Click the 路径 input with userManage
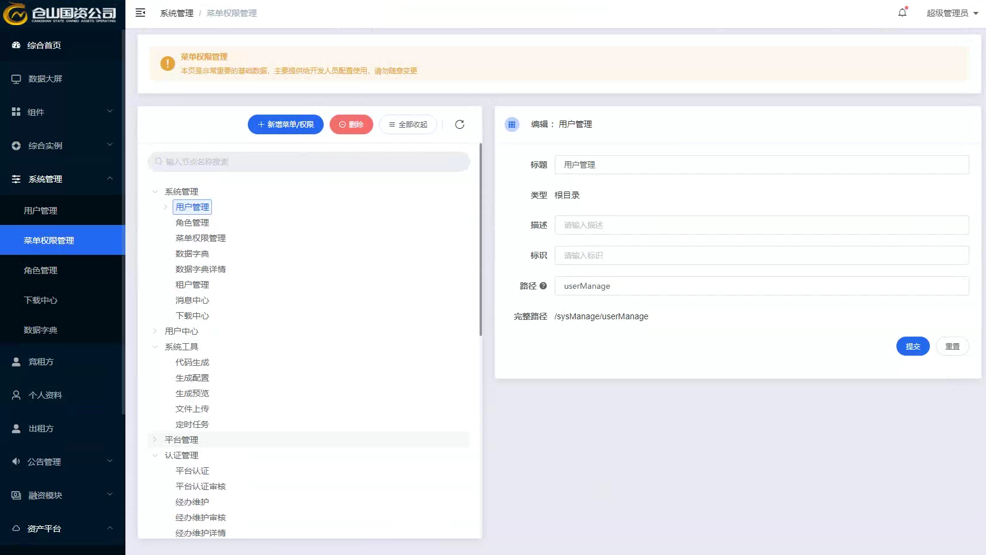The image size is (986, 555). (x=761, y=286)
